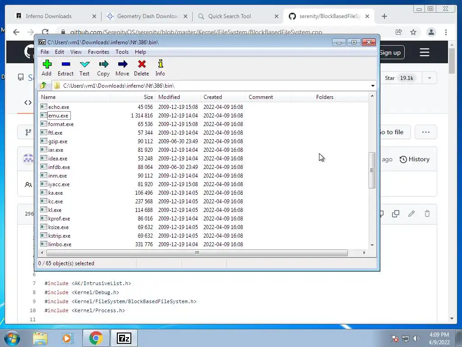This screenshot has width=462, height=347.
Task: Click the Chrome back arrow
Action: pyautogui.click(x=16, y=32)
